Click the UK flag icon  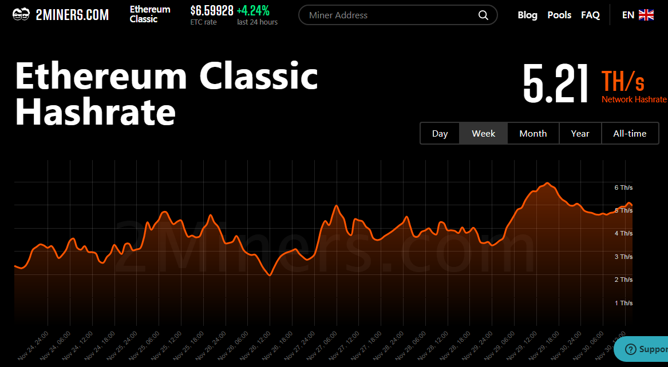pyautogui.click(x=646, y=15)
